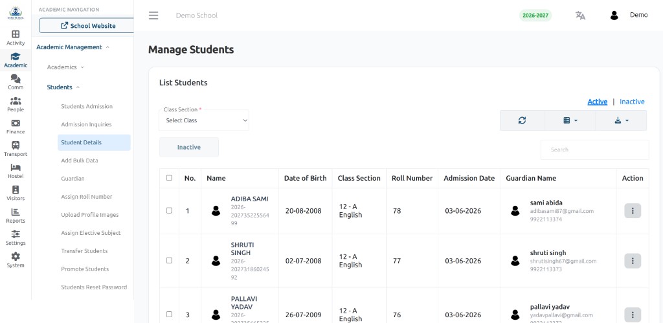Click the Demo username text
663x323 pixels.
pos(638,15)
